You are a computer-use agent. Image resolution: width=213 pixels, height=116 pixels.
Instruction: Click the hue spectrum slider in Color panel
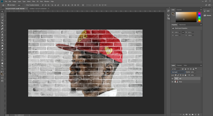pyautogui.click(x=199, y=17)
